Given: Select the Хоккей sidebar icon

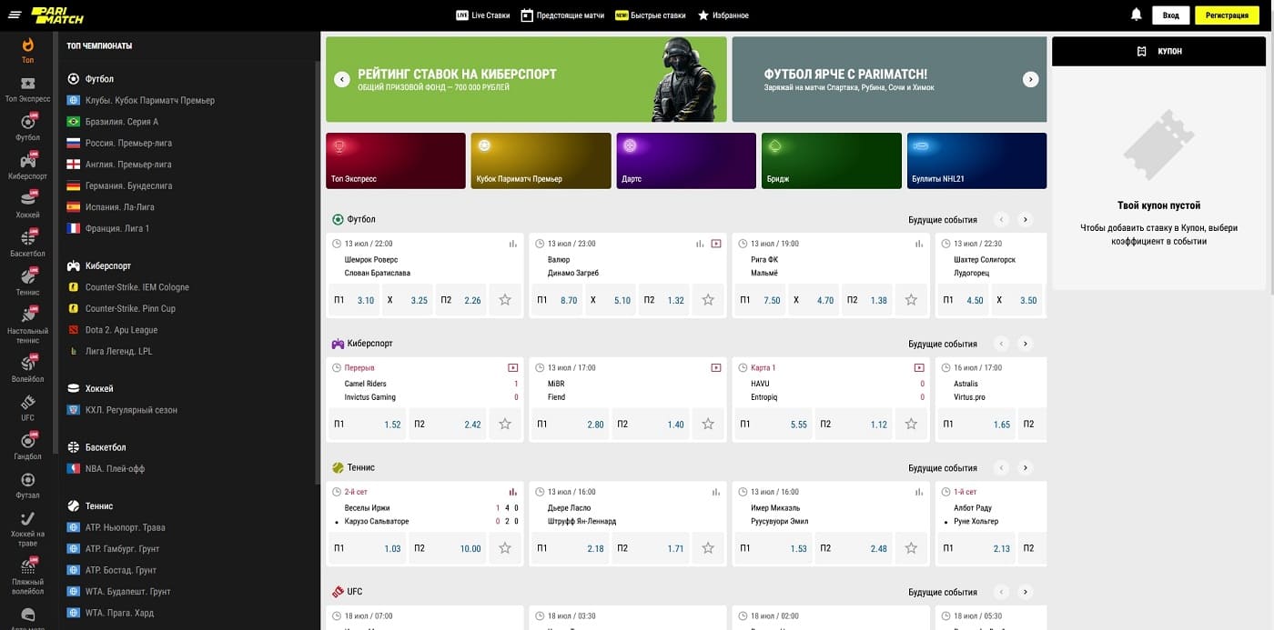Looking at the screenshot, I should [x=27, y=205].
